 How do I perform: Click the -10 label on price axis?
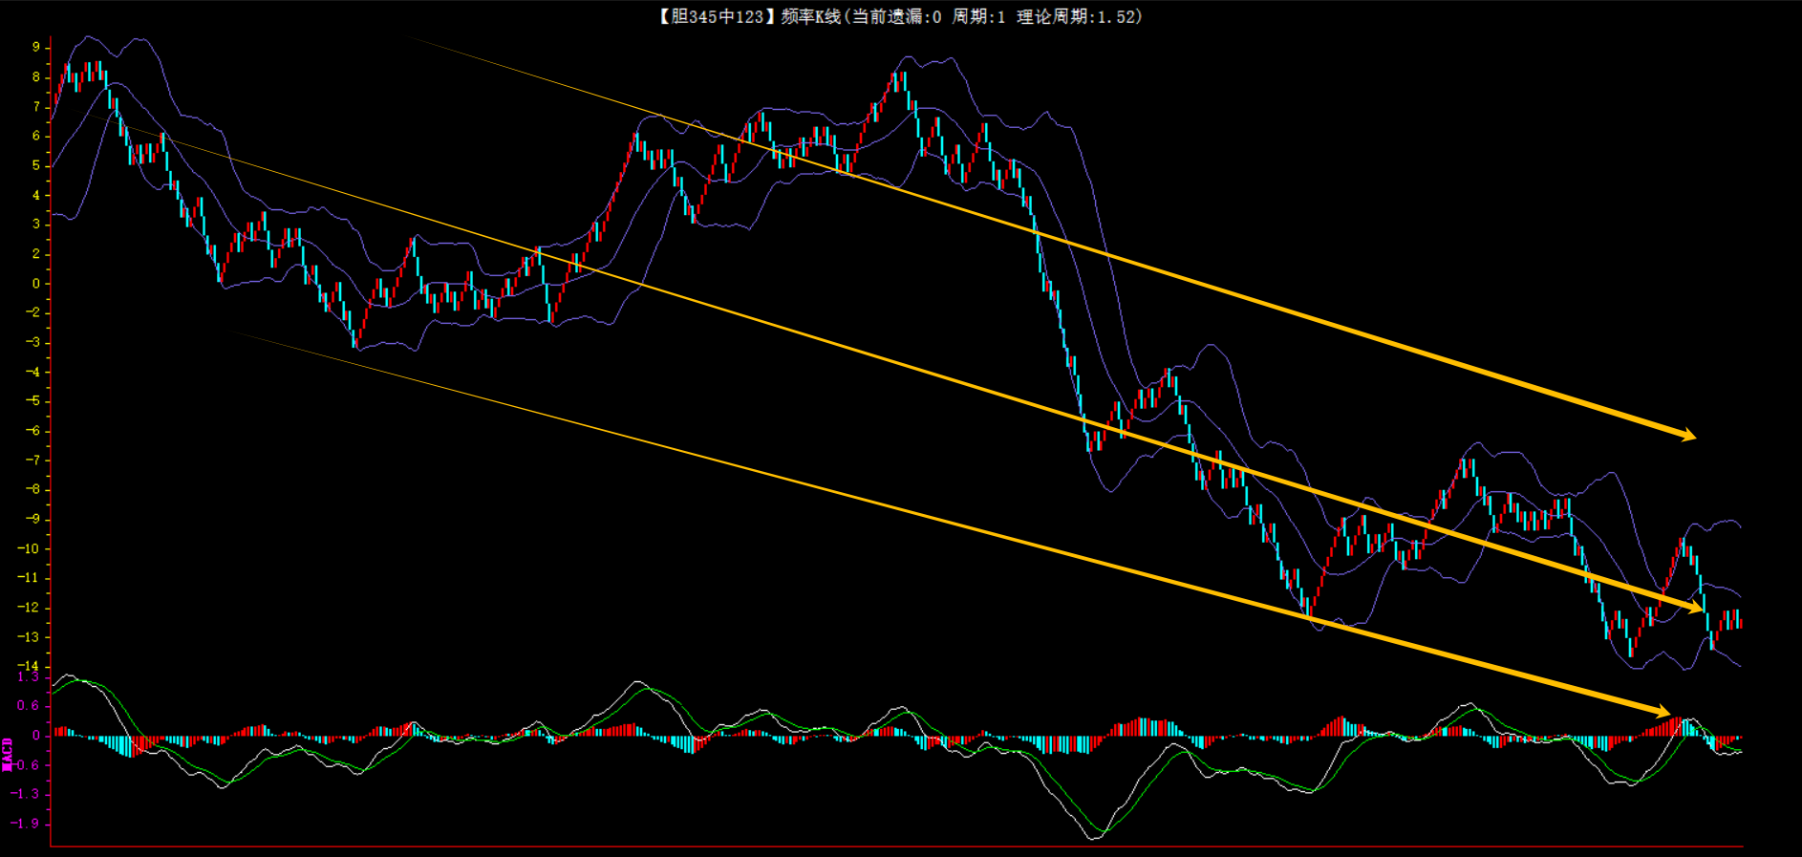[30, 548]
